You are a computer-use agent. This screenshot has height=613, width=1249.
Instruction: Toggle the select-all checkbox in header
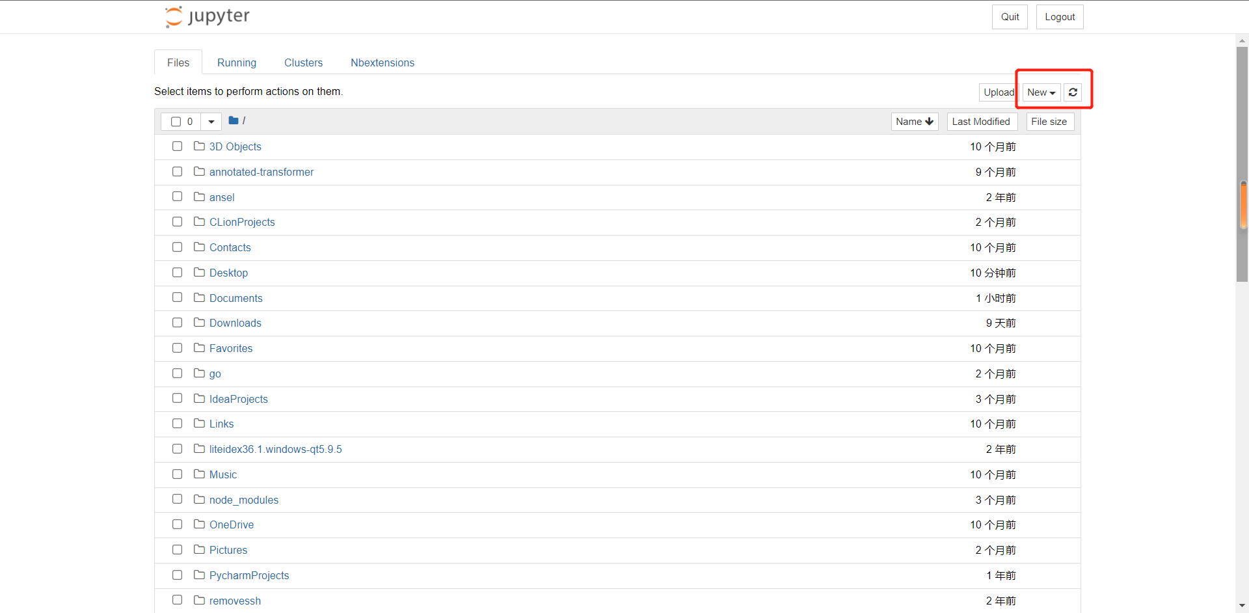(176, 122)
